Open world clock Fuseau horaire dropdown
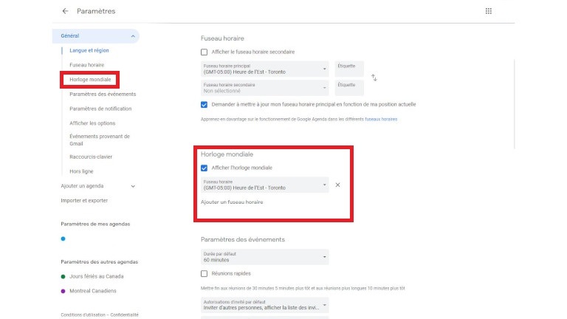 [x=265, y=185]
